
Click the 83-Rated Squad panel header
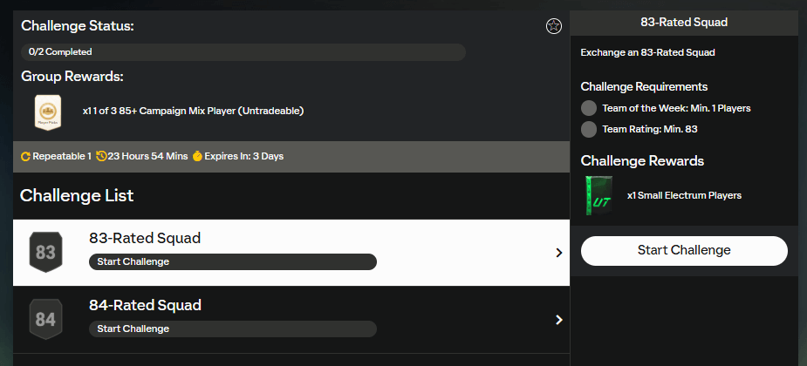(684, 22)
